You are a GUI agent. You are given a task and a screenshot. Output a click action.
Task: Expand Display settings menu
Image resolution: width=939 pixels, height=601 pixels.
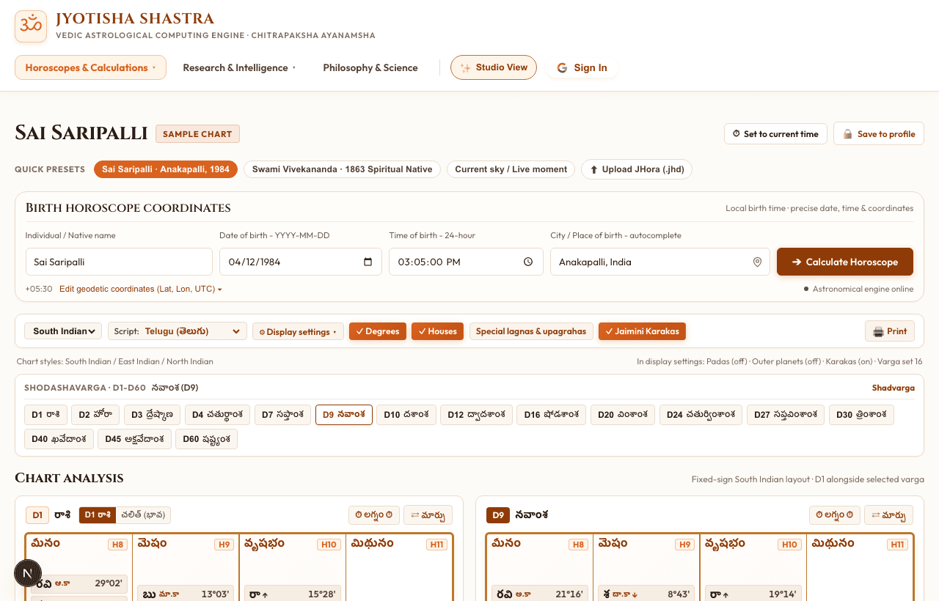click(298, 331)
